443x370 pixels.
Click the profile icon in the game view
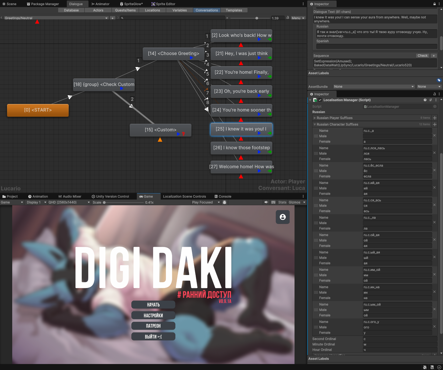coord(283,217)
